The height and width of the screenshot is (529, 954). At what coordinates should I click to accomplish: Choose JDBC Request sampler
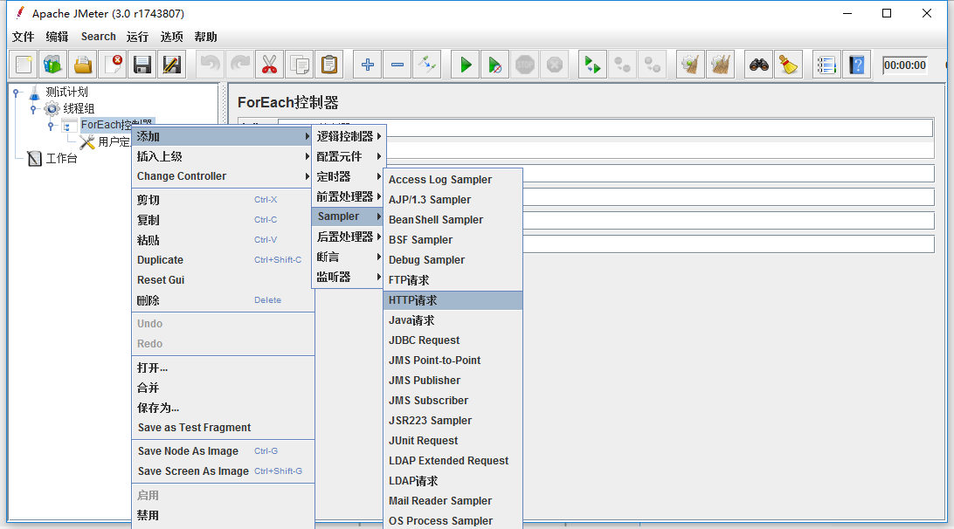453,340
